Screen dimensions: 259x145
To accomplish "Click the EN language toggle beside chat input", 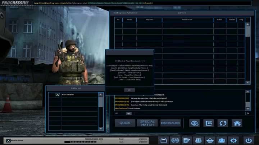I will (x=248, y=113).
